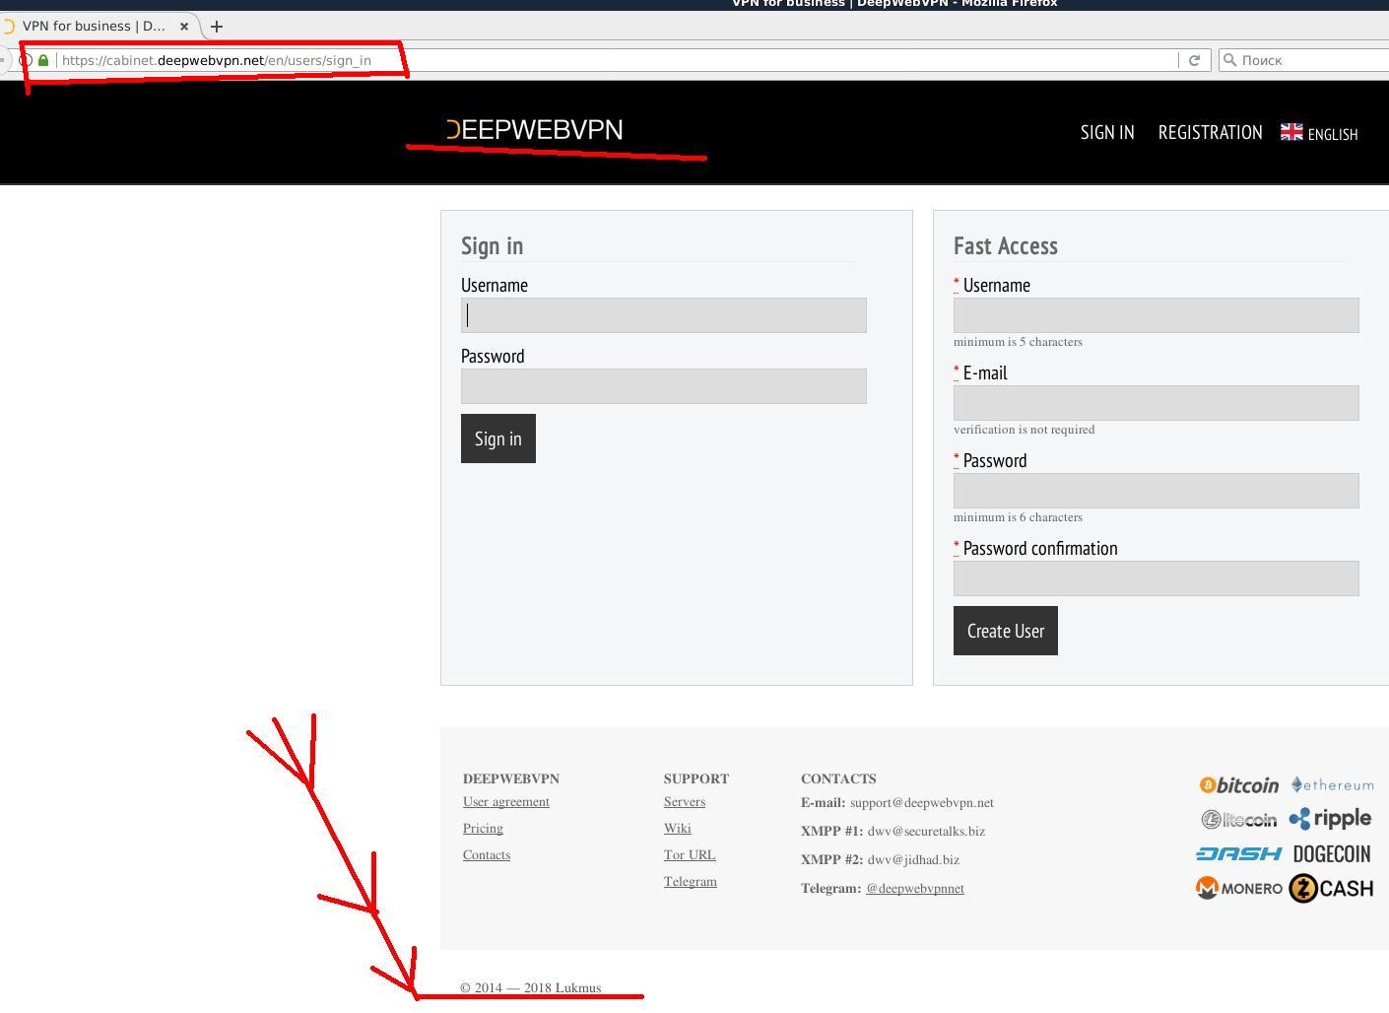Click the 'verification is not required' hint
1389x1013 pixels.
(1025, 430)
